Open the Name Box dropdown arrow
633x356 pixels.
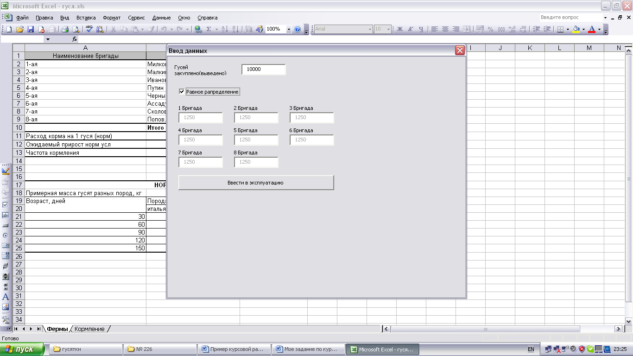(48, 39)
